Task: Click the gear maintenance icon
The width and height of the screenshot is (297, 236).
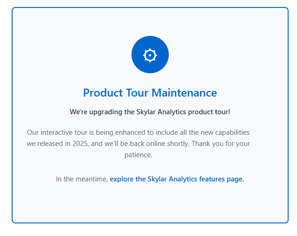Action: point(150,55)
